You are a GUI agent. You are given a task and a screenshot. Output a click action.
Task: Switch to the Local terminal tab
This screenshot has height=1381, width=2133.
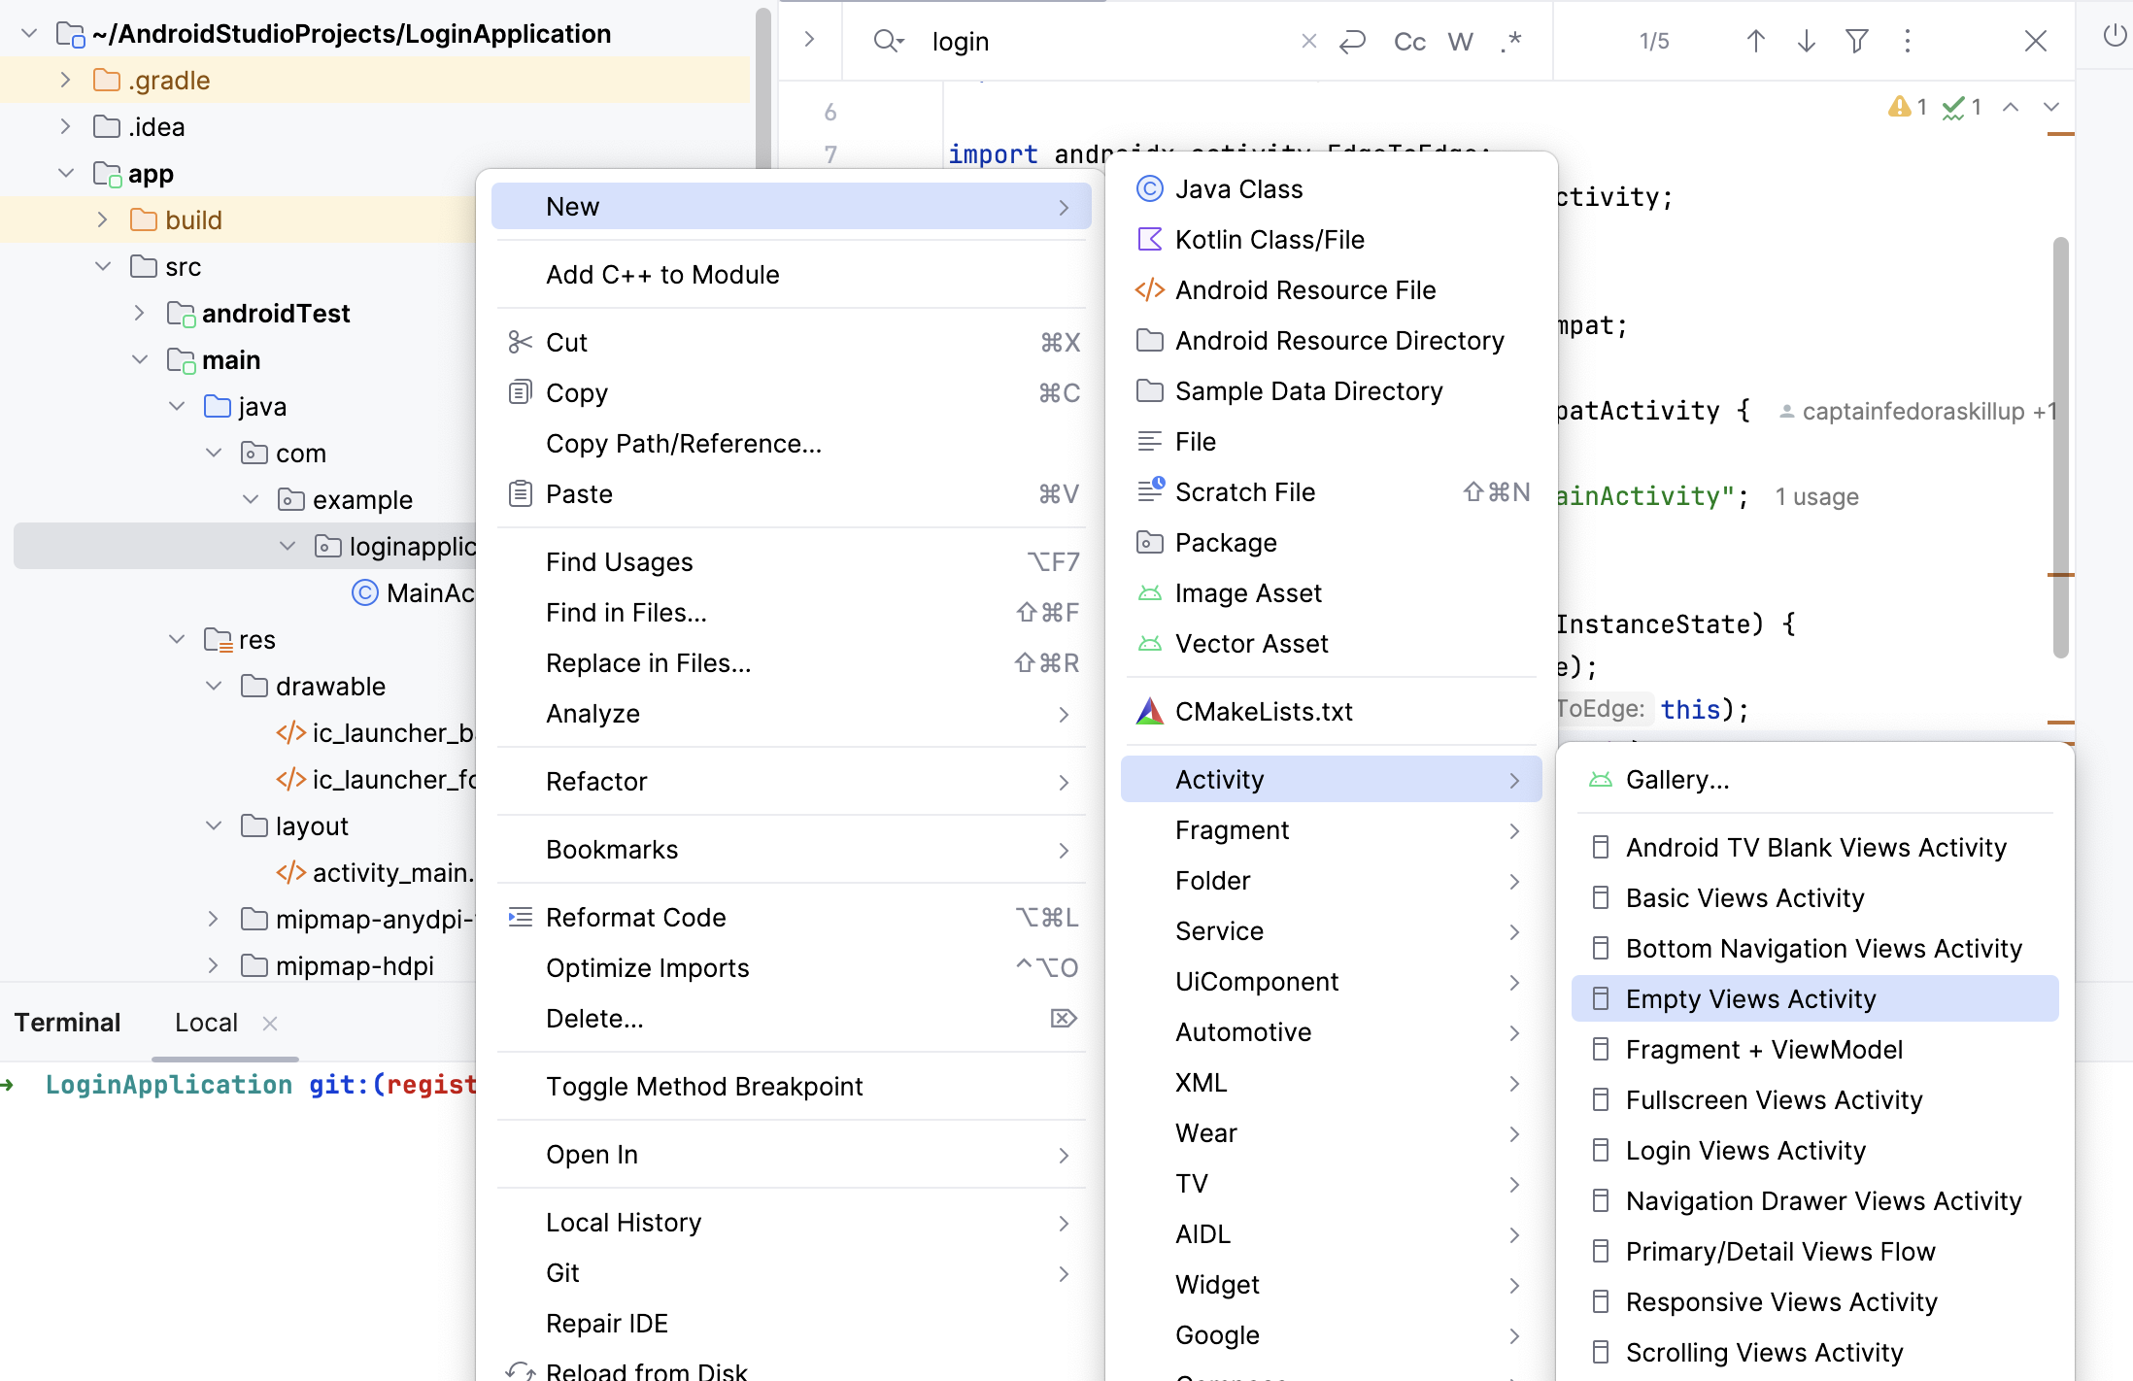click(x=206, y=1023)
